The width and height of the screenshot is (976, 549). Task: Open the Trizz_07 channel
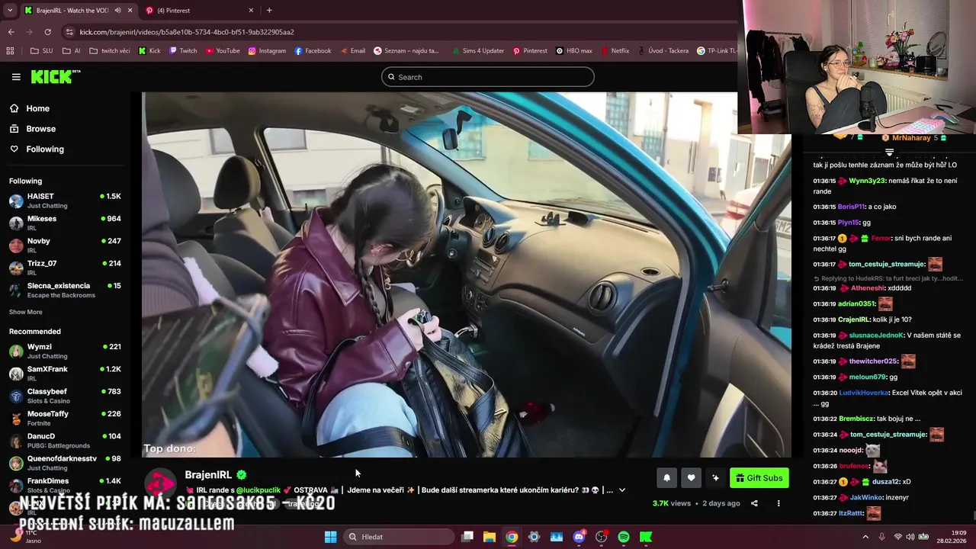pos(65,268)
